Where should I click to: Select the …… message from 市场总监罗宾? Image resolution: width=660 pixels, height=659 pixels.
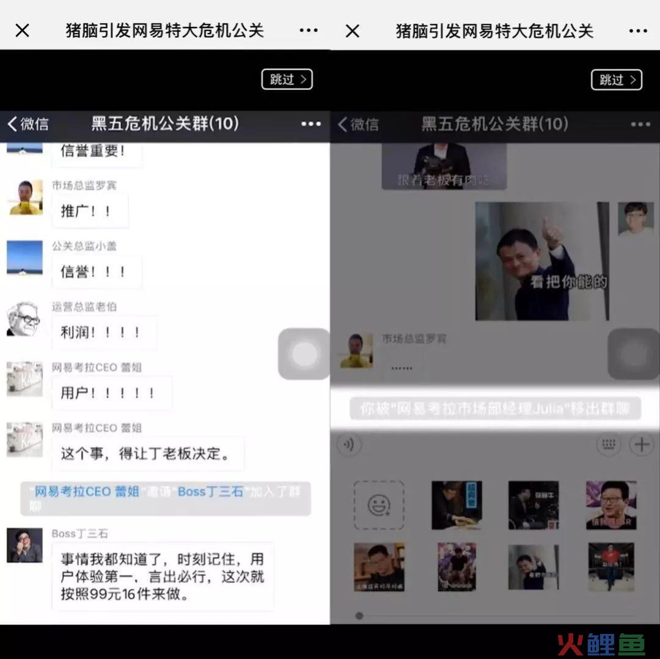click(x=402, y=366)
